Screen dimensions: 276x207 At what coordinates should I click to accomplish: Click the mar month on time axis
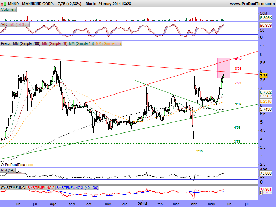[176, 204]
